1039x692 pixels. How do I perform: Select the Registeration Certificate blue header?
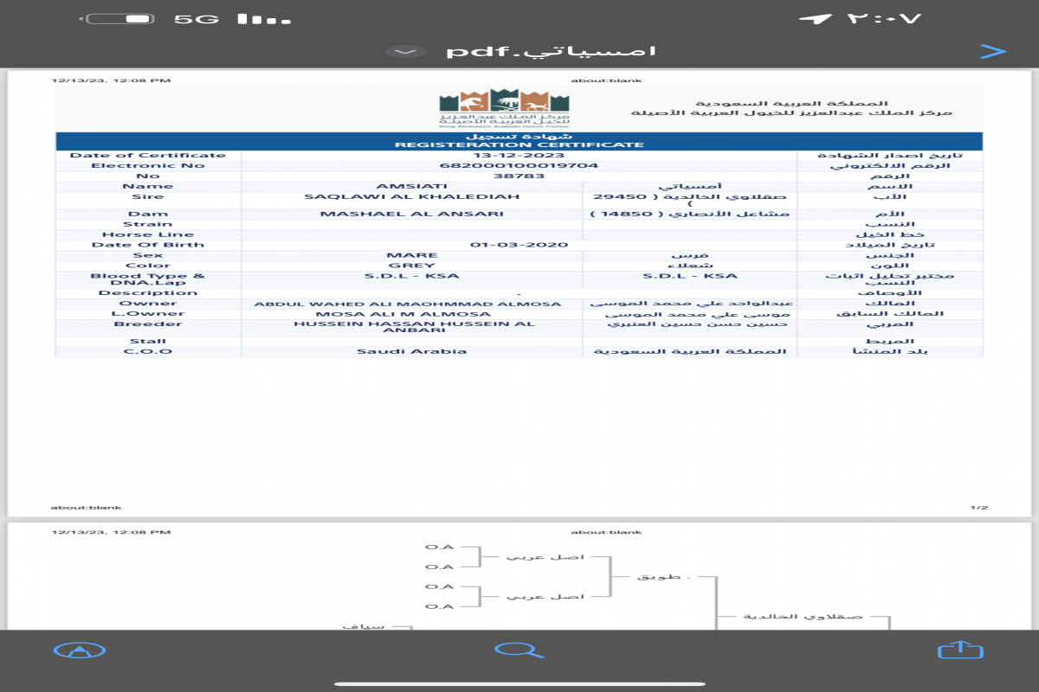(x=519, y=141)
